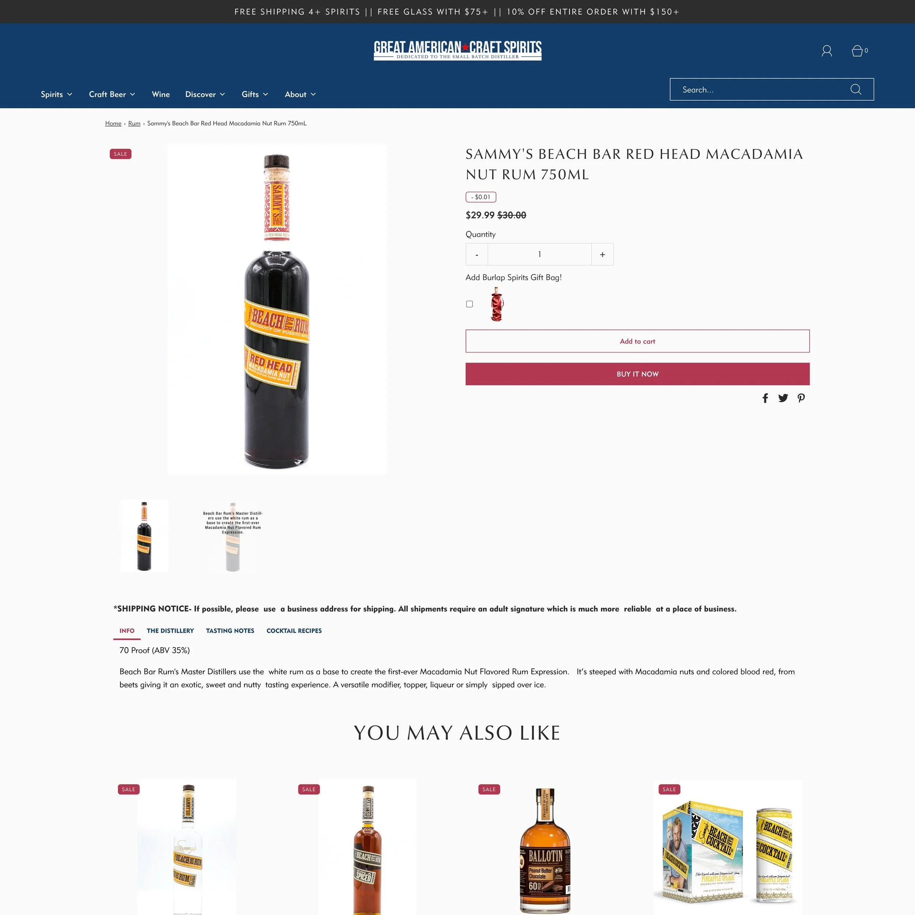Click the Add to cart button
The height and width of the screenshot is (915, 915).
click(638, 341)
